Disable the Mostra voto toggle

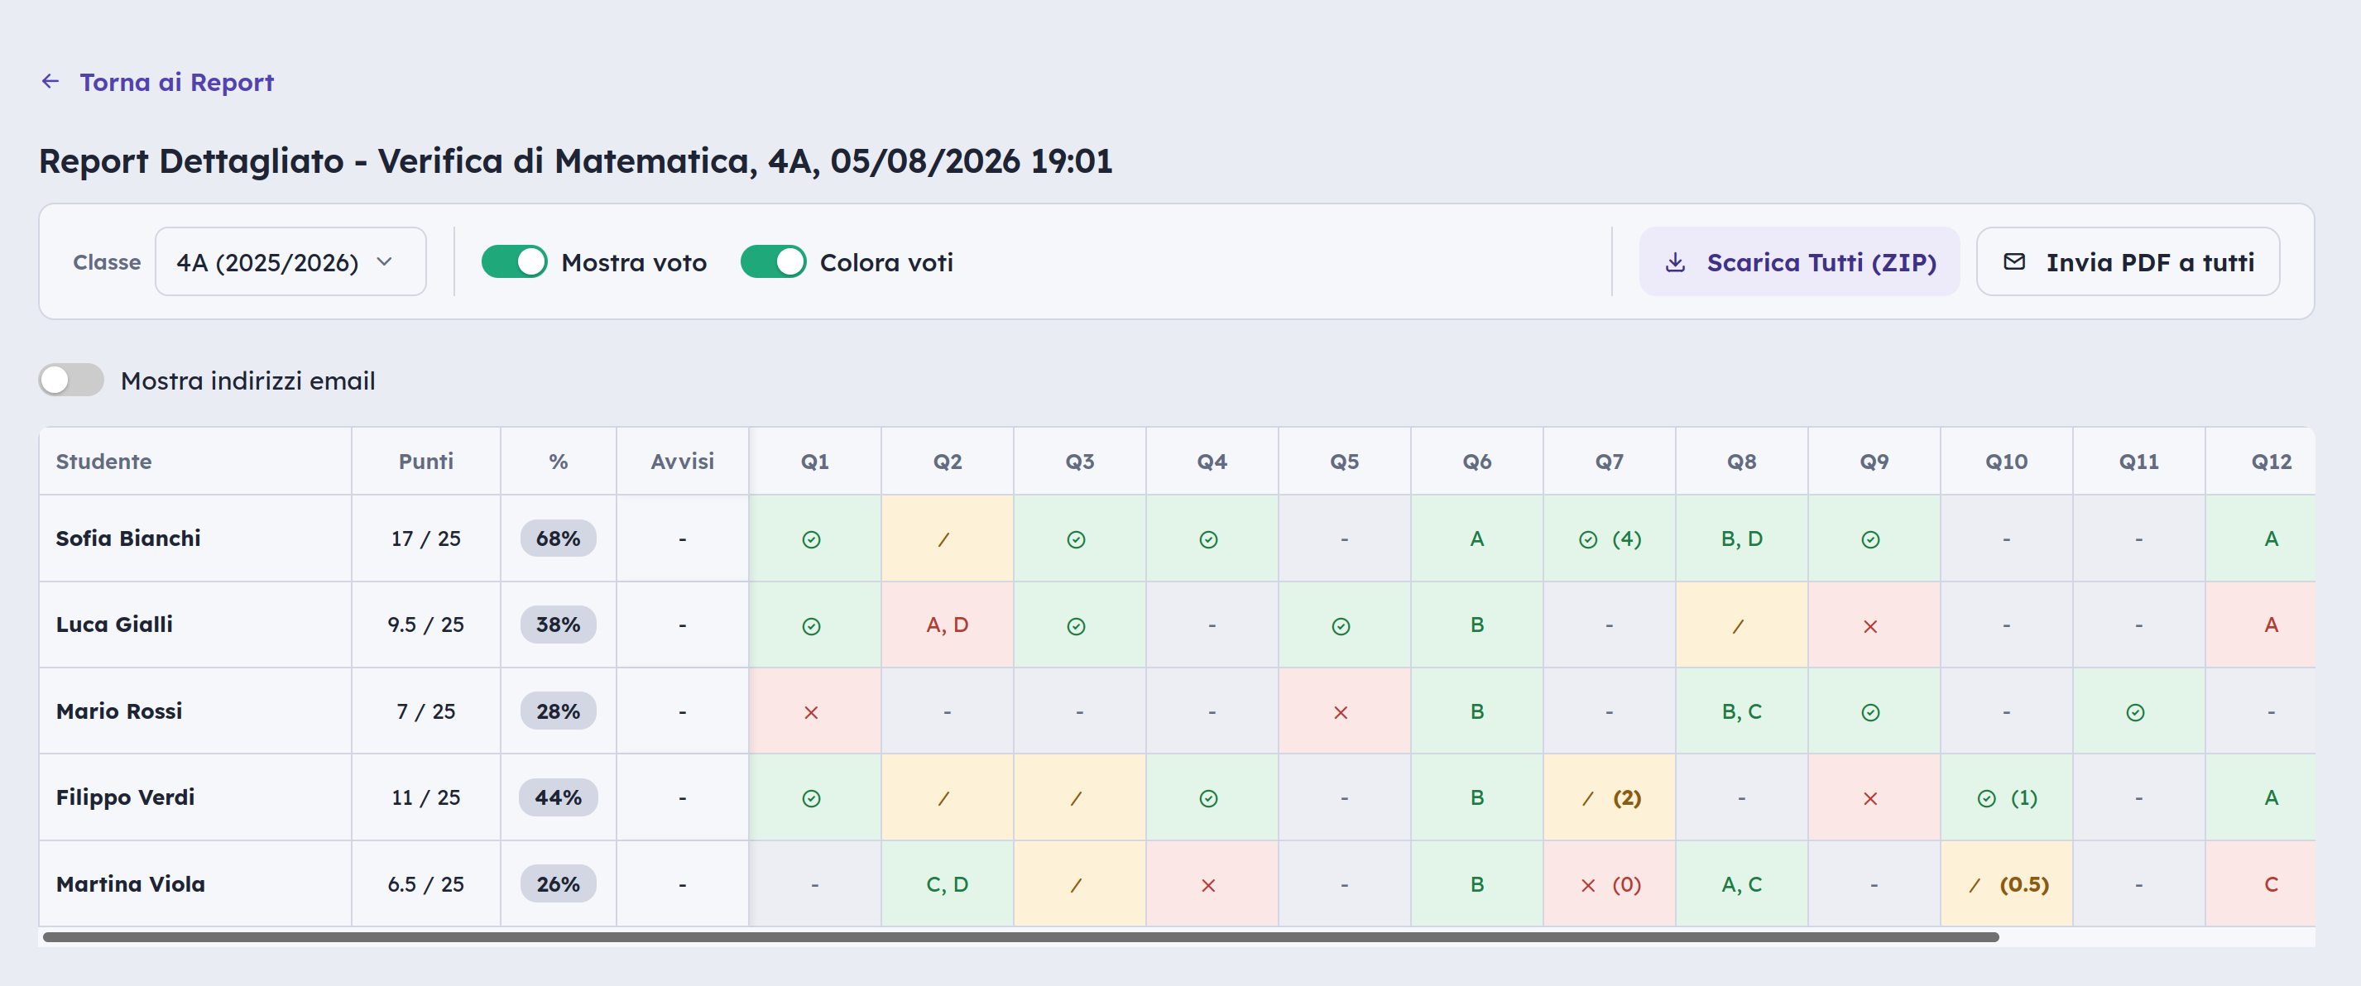[514, 262]
